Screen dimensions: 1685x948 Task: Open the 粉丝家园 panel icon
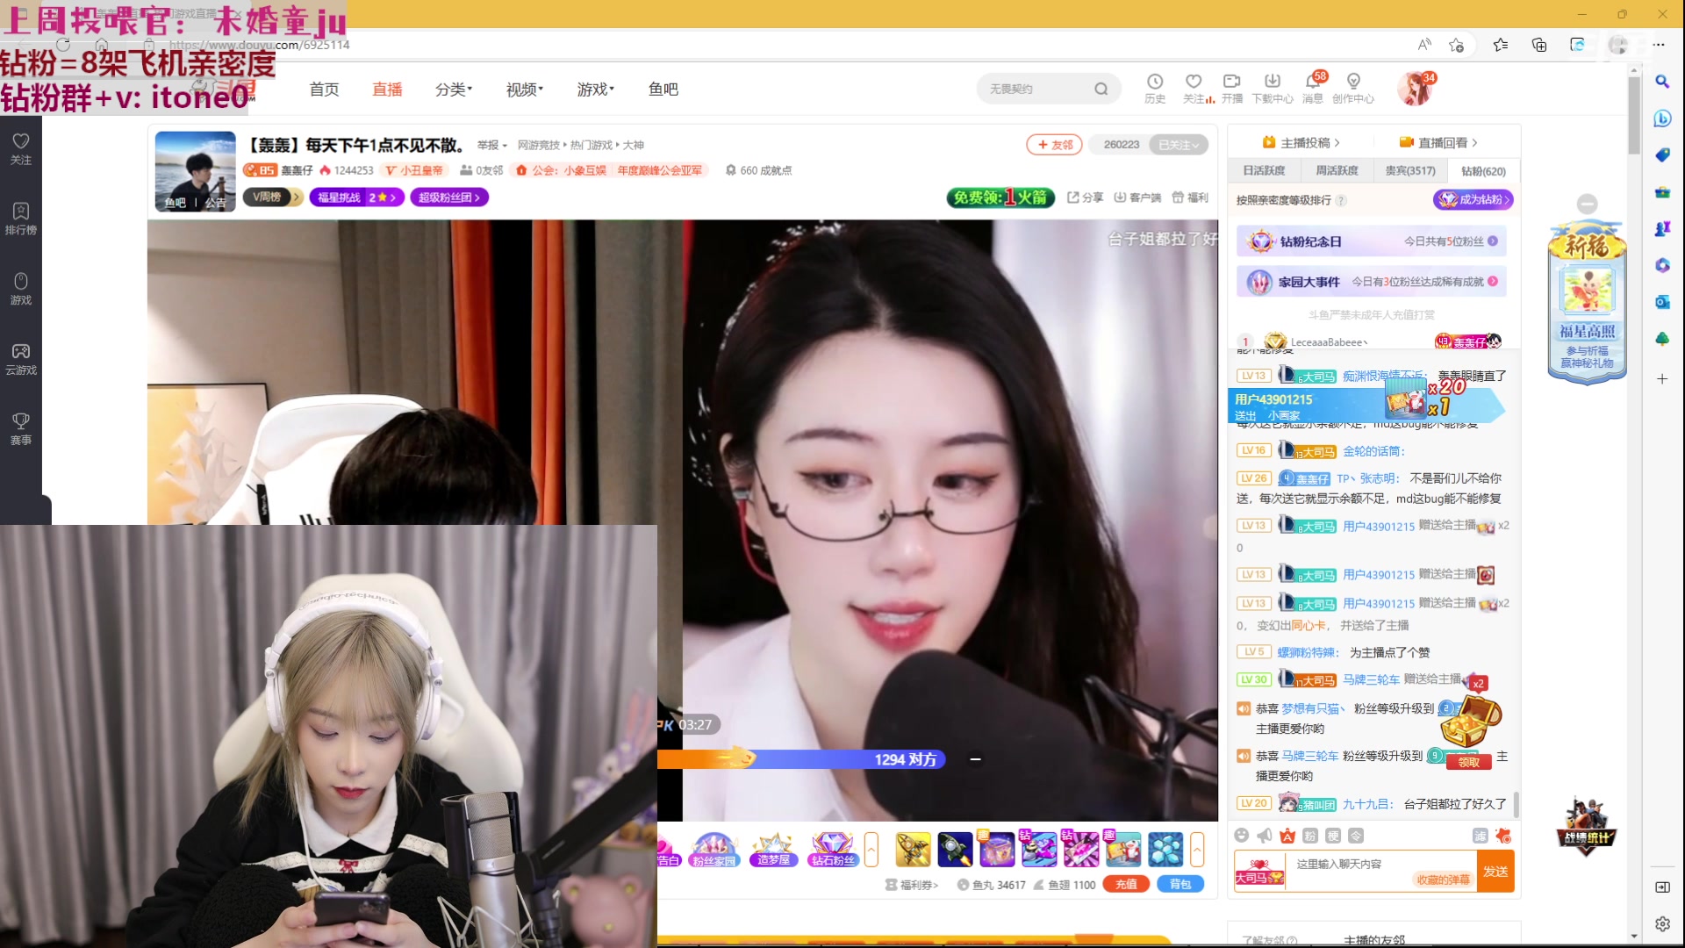click(714, 850)
